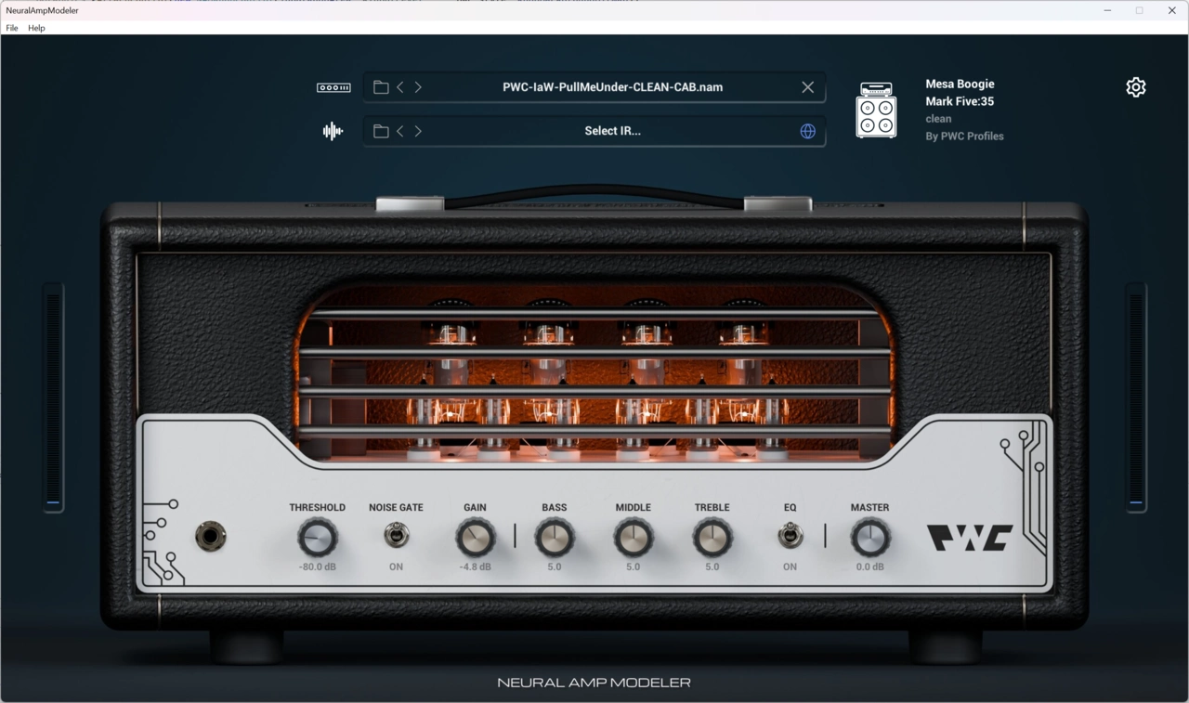Screen dimensions: 1189x703
Task: Click the output level meter
Action: click(1136, 397)
